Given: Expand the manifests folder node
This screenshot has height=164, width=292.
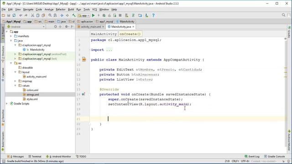Looking at the screenshot, I should tap(11, 36).
